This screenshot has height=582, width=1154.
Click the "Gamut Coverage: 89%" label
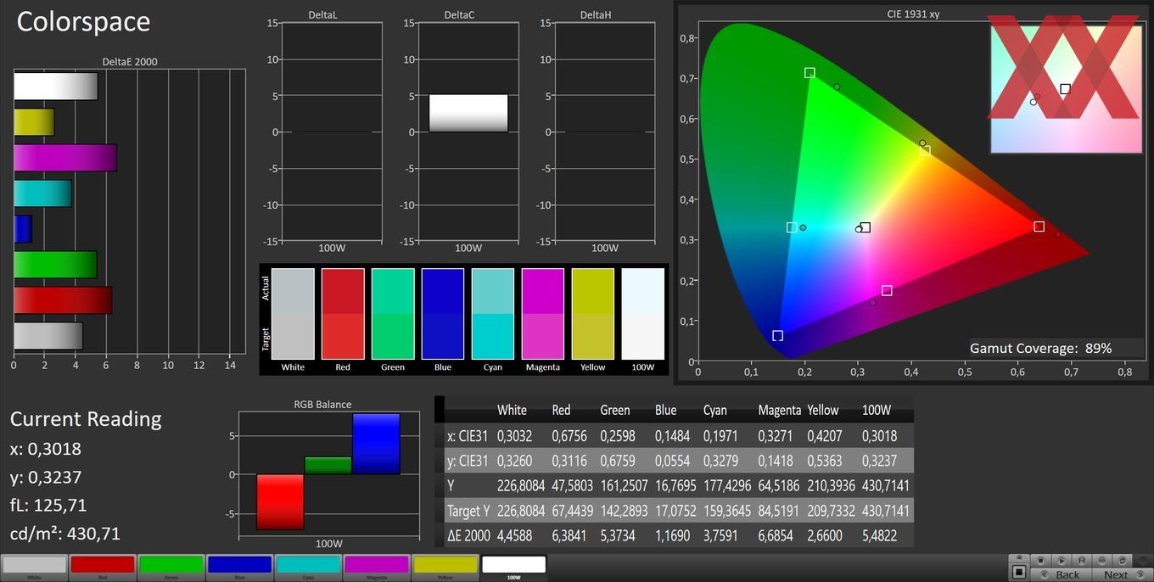point(1041,348)
